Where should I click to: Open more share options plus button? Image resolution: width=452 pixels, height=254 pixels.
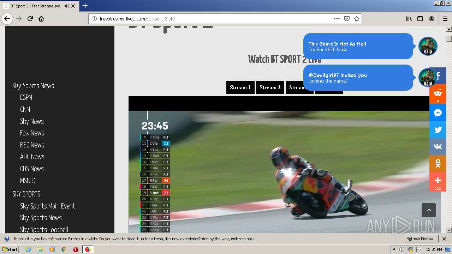(438, 181)
